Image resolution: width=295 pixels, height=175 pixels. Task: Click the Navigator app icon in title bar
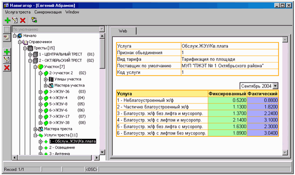6,5
